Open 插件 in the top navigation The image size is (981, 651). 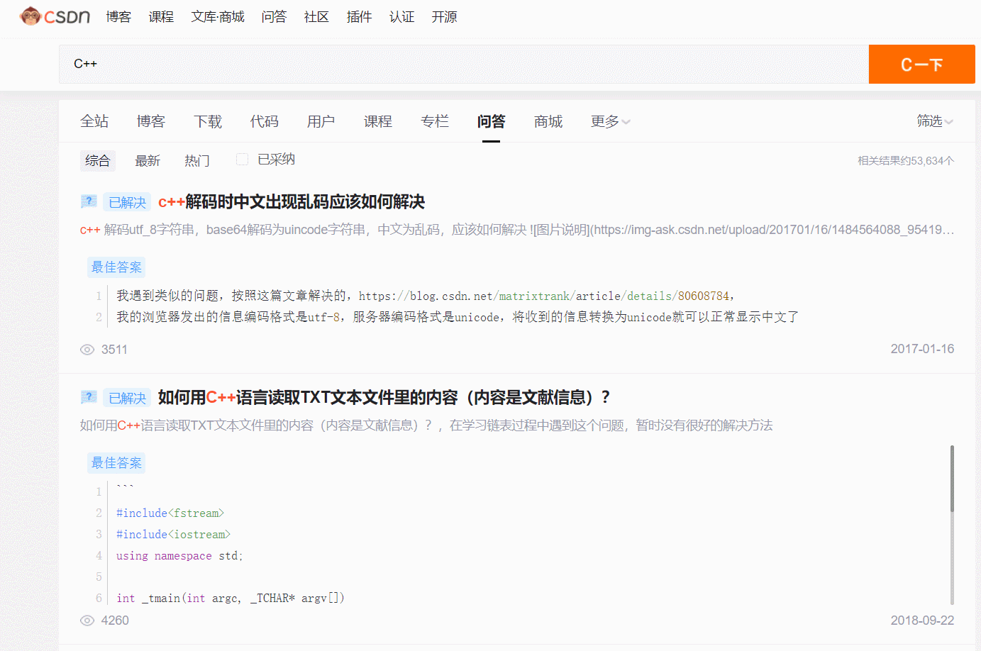point(359,16)
